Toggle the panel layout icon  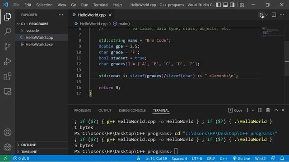225,5
